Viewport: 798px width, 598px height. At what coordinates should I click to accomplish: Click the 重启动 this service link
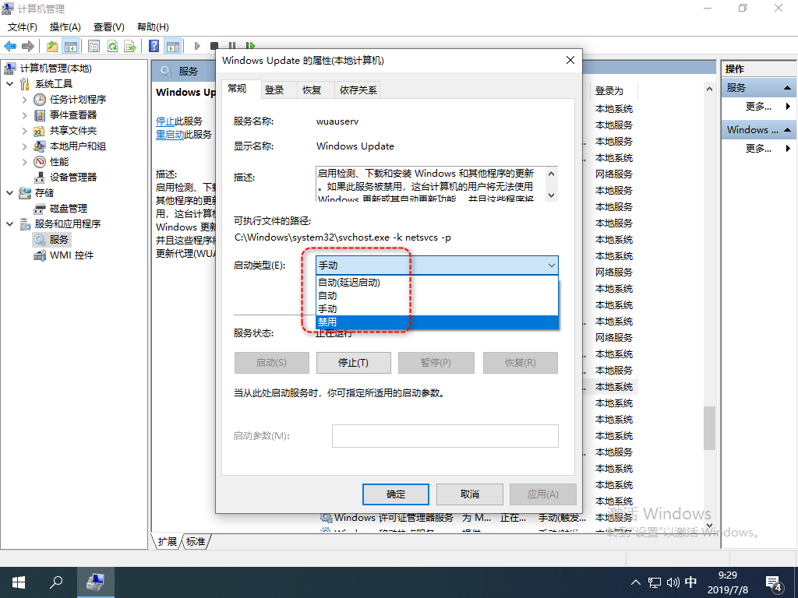click(x=170, y=135)
